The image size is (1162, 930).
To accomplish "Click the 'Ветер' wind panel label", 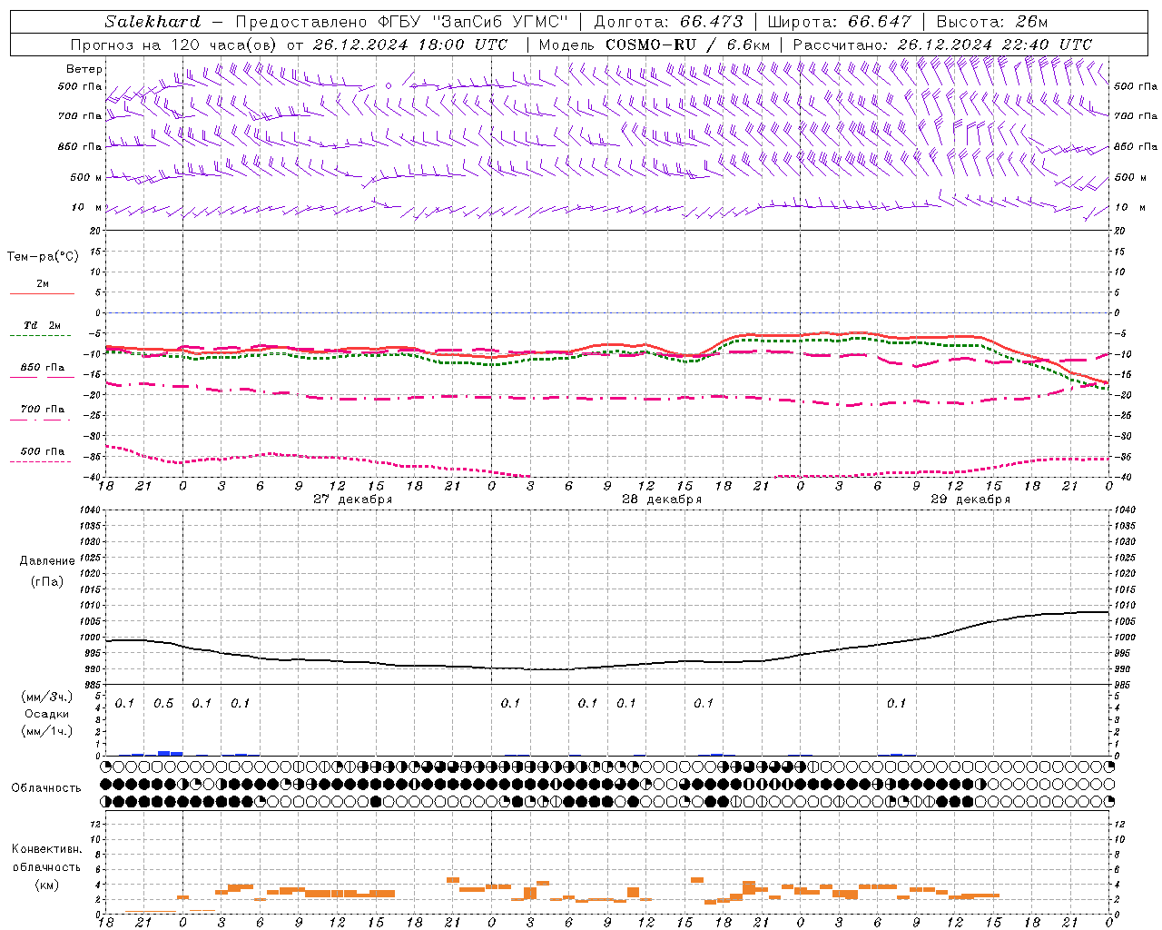I will [x=84, y=69].
